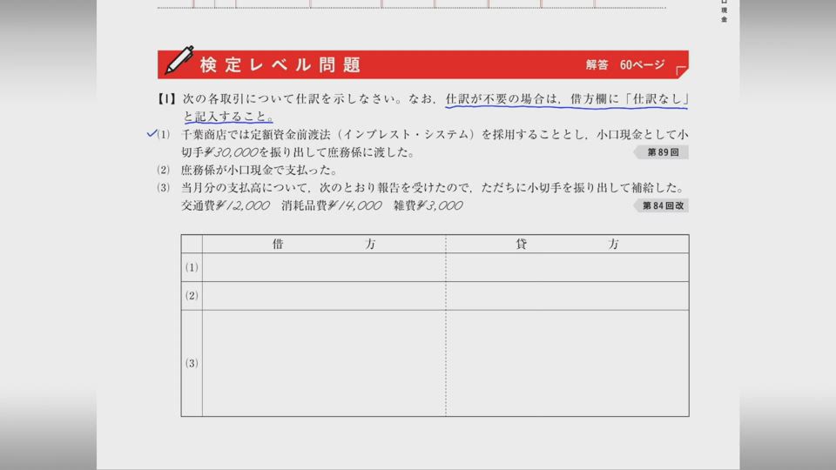Image resolution: width=836 pixels, height=470 pixels.
Task: Click the blue checkmark beside question (1)
Action: click(x=152, y=133)
